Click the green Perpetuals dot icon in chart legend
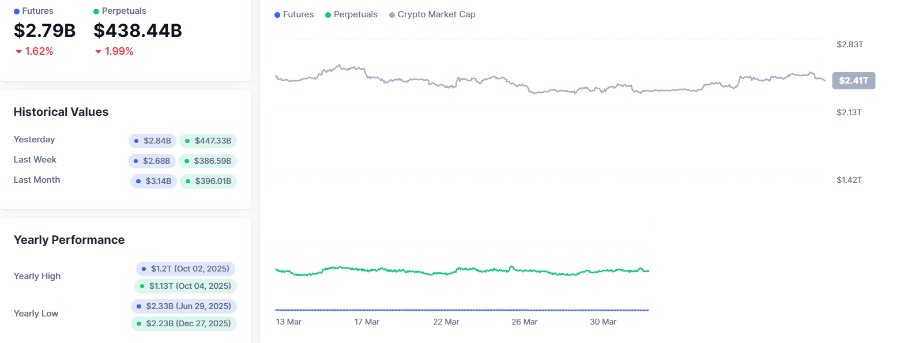 pyautogui.click(x=327, y=14)
